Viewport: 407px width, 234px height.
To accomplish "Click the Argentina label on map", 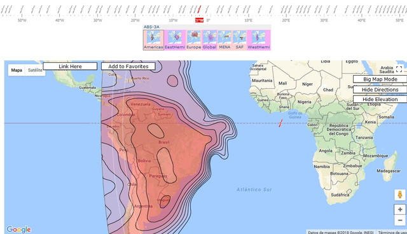I will click(143, 206).
